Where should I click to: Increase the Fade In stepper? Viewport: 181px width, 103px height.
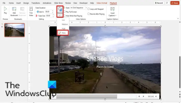click(52, 11)
